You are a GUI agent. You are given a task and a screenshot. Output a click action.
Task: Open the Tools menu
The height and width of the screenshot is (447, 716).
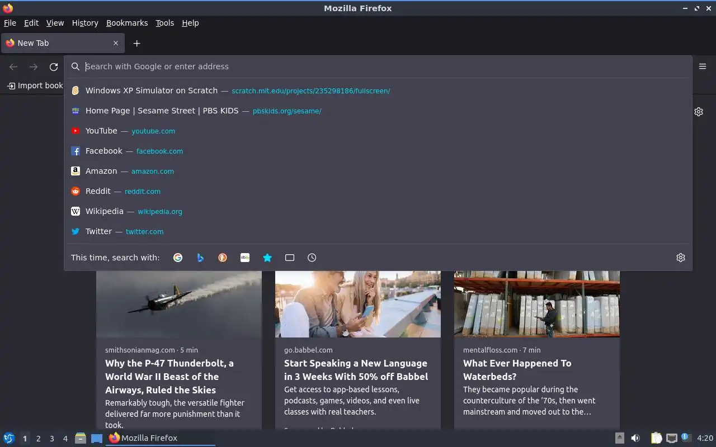point(164,23)
